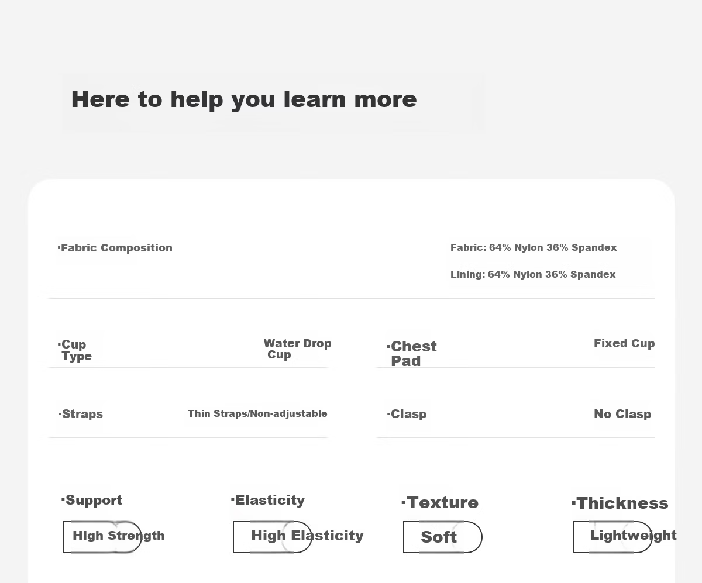Click the Thickness heading

620,503
